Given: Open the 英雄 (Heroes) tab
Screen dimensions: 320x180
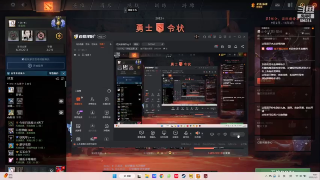Looking at the screenshot, I should (78, 5).
